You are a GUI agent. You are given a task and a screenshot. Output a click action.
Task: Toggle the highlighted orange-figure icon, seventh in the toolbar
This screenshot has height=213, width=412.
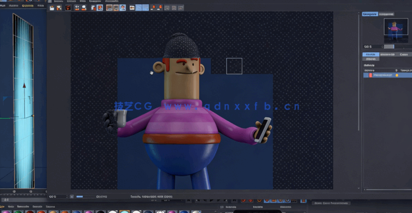(x=100, y=8)
